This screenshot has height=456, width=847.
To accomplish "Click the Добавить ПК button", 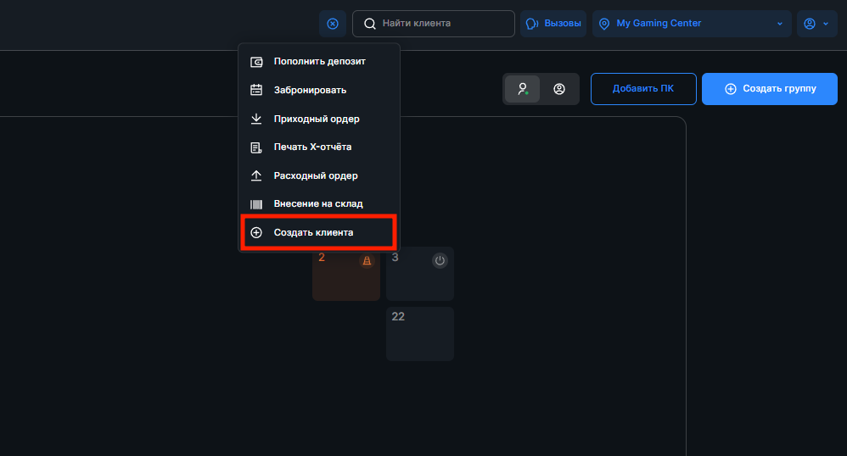I will coord(643,89).
